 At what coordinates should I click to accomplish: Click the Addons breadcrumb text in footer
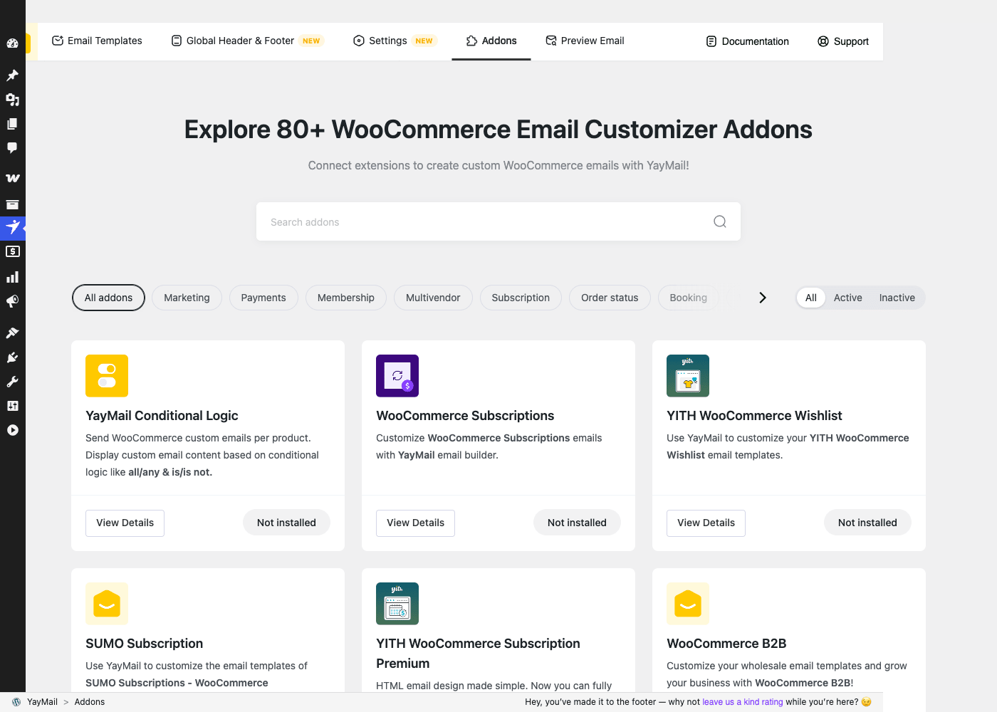pyautogui.click(x=90, y=702)
